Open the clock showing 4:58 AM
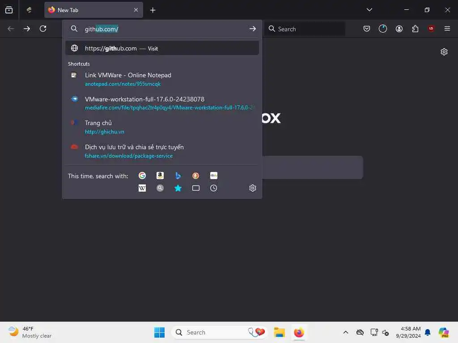Viewport: 458px width, 343px height. pos(408,332)
